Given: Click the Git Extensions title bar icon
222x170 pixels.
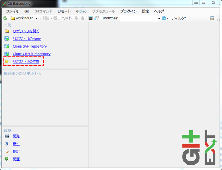Looking at the screenshot, I should (x=4, y=4).
